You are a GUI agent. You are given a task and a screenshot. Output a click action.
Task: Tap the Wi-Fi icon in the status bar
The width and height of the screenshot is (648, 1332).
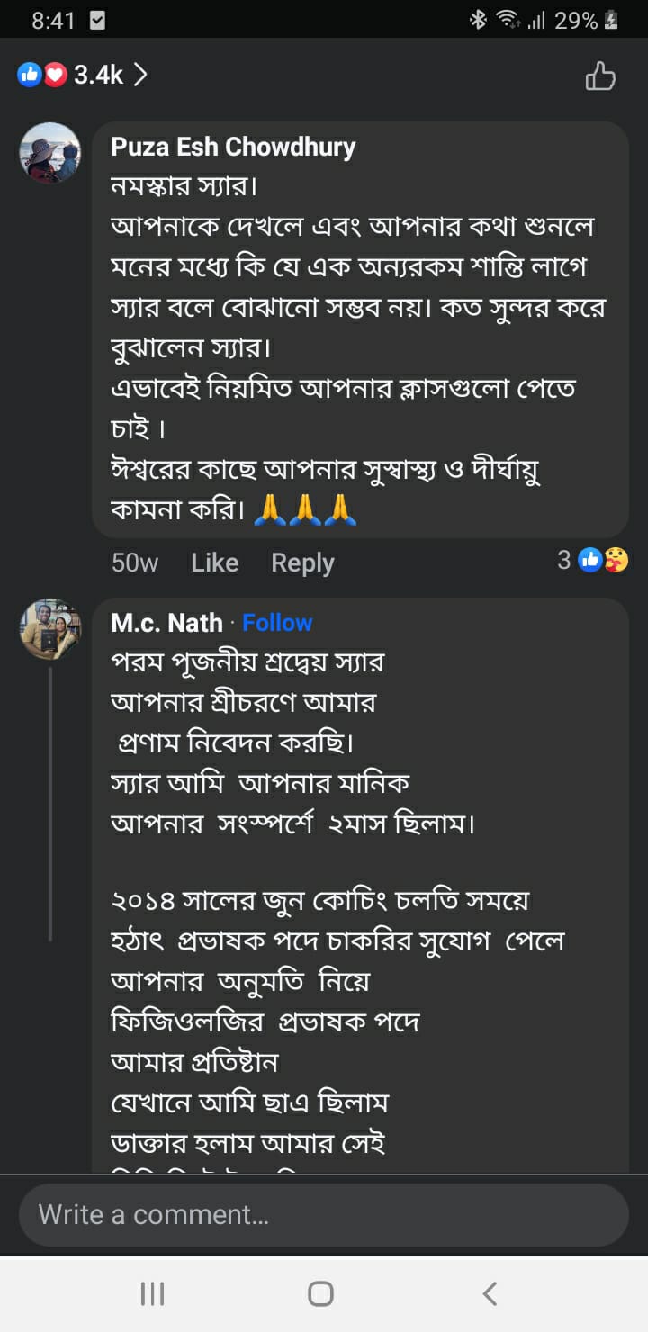509,21
